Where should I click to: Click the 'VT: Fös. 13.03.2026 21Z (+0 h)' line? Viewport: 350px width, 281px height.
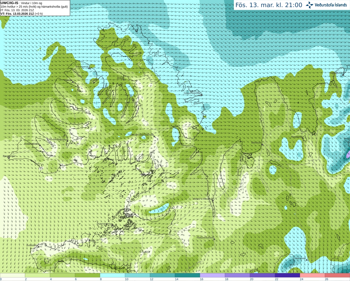click(x=22, y=14)
